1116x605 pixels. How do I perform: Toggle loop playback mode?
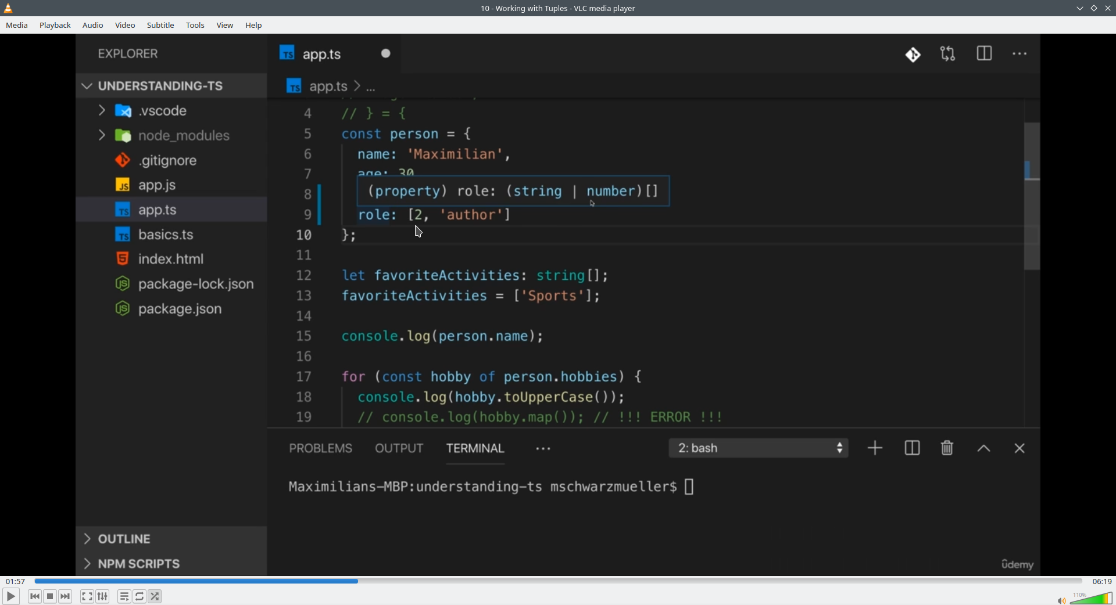click(140, 596)
